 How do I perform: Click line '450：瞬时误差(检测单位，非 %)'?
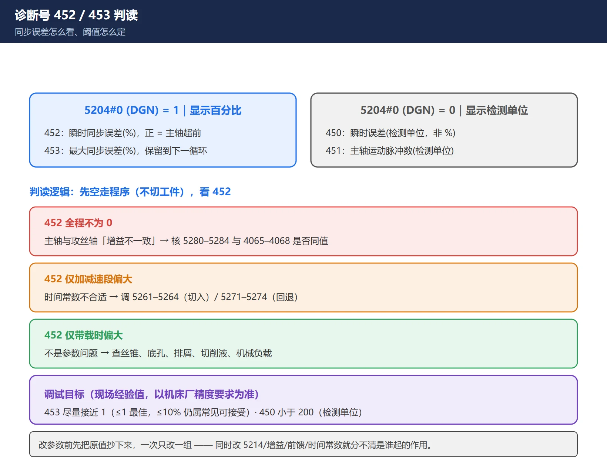point(390,133)
